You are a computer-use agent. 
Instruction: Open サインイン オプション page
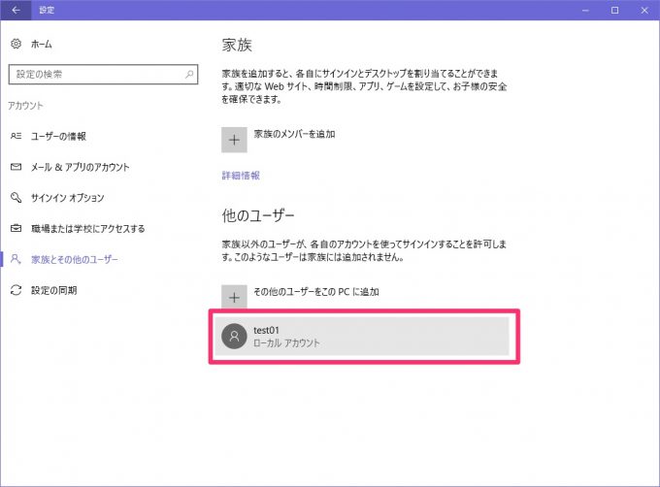(x=67, y=198)
